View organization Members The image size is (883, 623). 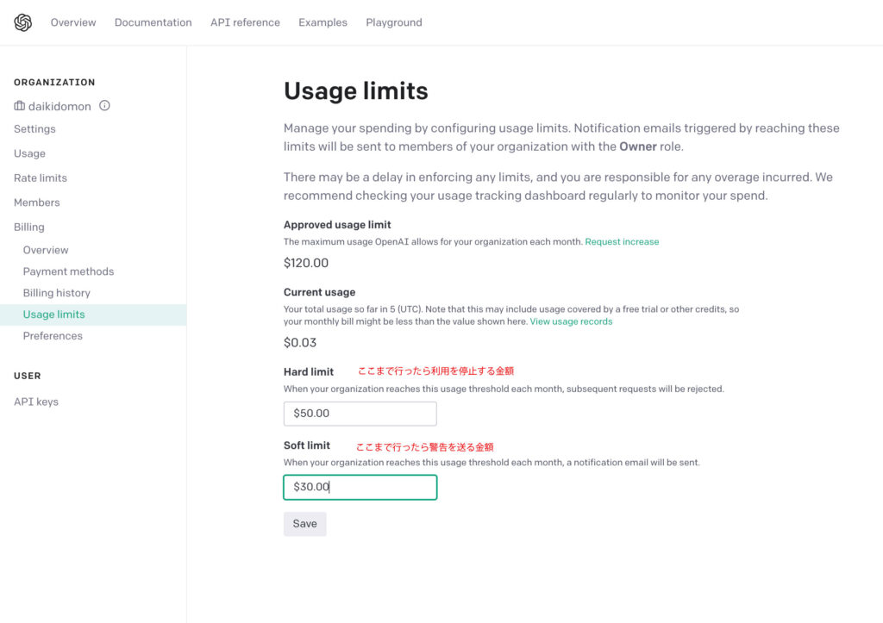pos(37,202)
